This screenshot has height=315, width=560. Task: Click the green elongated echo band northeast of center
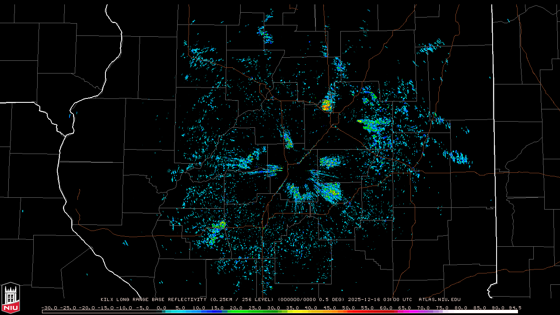[372, 125]
